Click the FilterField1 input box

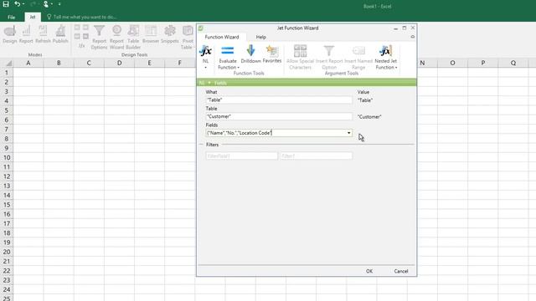tap(242, 156)
